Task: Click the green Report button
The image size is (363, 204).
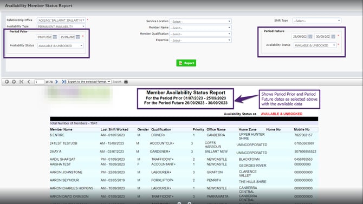Action: (x=186, y=63)
